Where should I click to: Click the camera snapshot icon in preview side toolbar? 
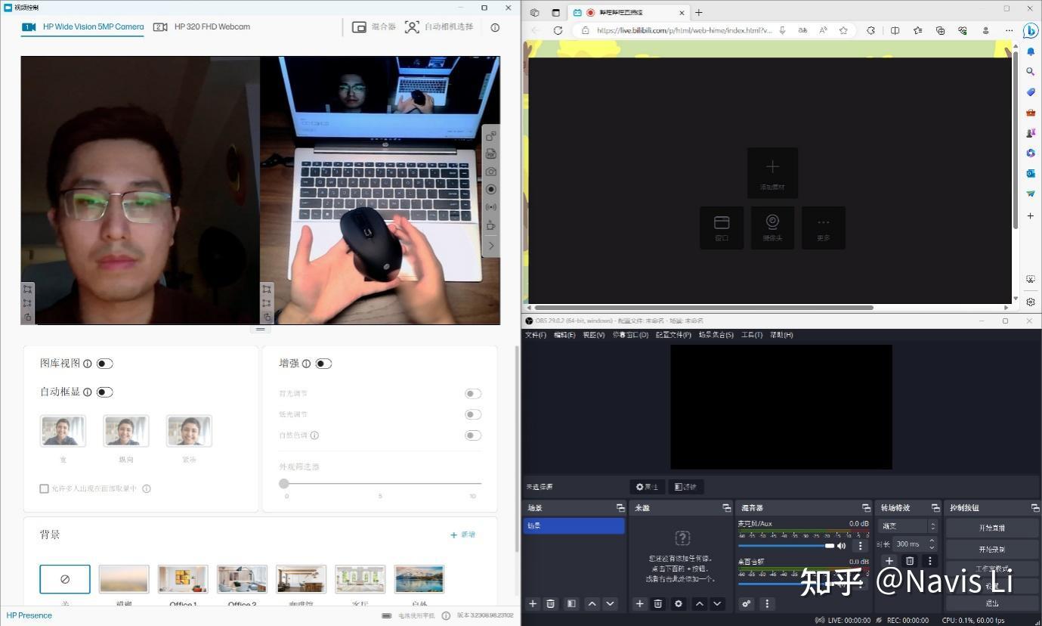pyautogui.click(x=491, y=172)
